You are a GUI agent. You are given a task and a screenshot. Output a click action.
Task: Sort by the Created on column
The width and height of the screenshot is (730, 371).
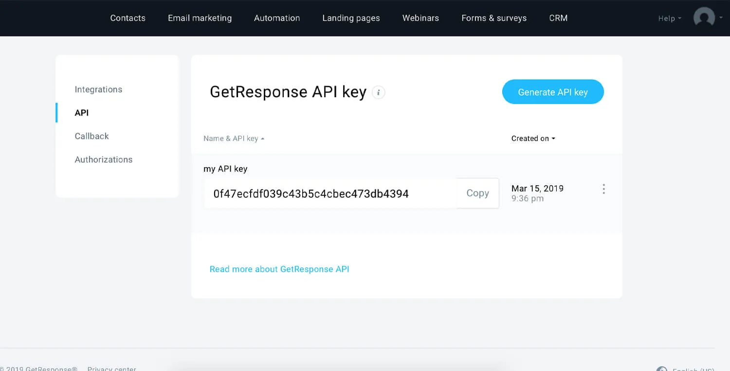click(533, 139)
